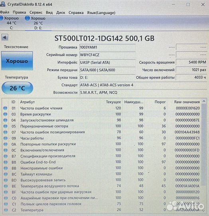Image resolution: width=209 pixels, height=216 pixels.
Task: Click the status dot for attribute C0
Action: coord(6,198)
